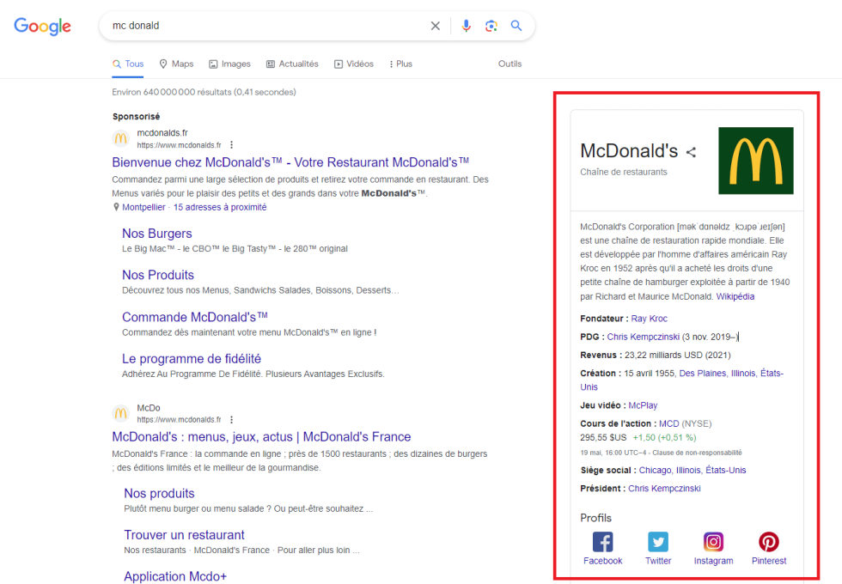Click the MCD stock ticker link
Image resolution: width=842 pixels, height=584 pixels.
click(x=669, y=423)
